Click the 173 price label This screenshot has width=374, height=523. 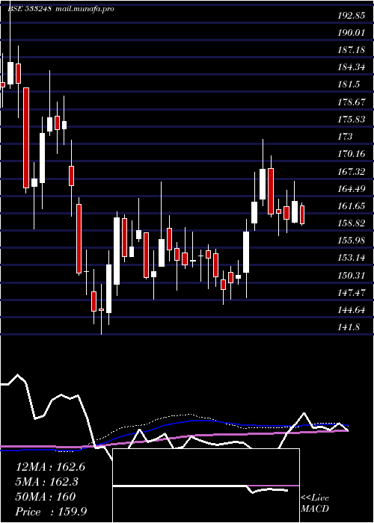345,137
